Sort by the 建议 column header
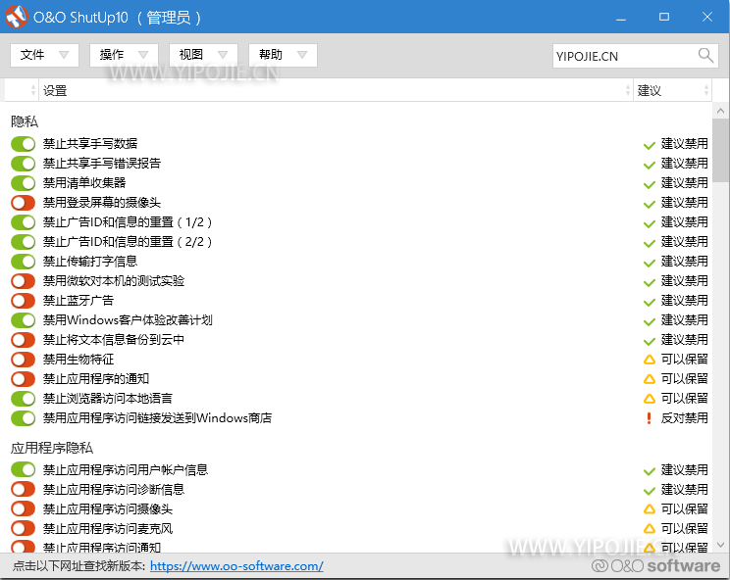 pos(672,90)
